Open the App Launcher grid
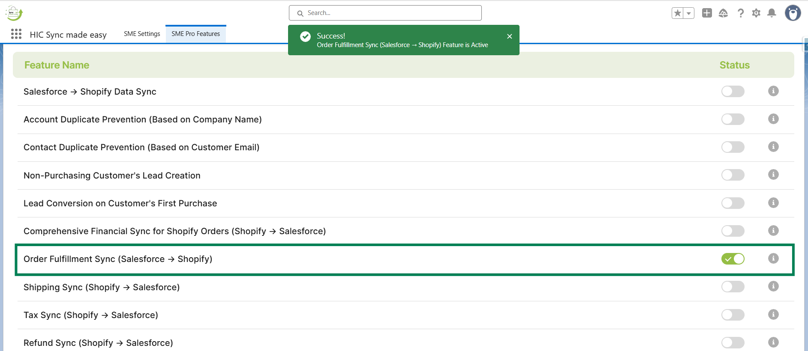 [x=16, y=34]
